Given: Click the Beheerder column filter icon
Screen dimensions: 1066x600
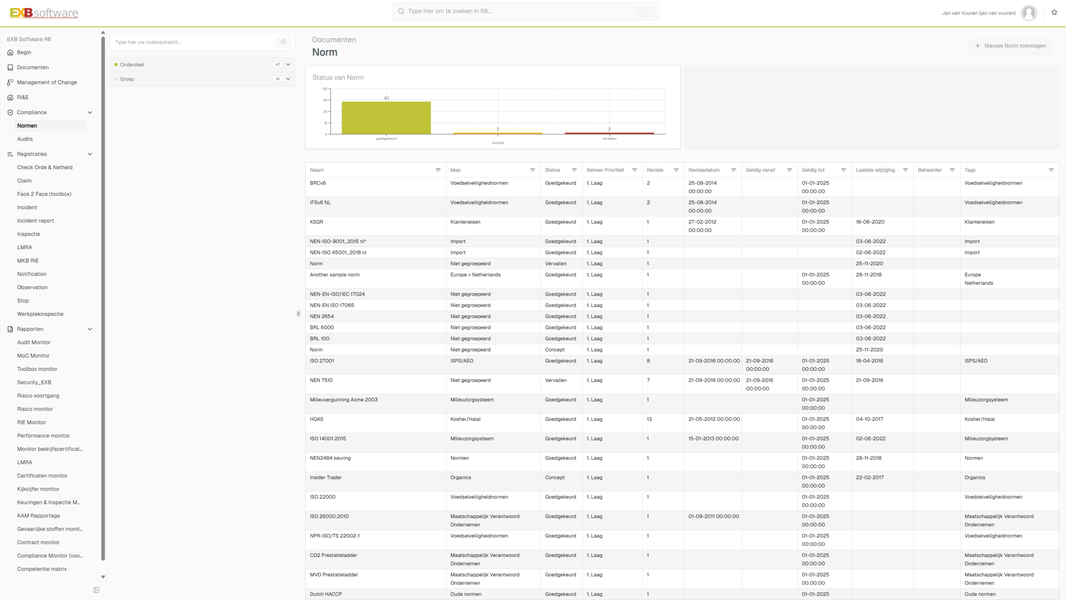Looking at the screenshot, I should pos(951,170).
